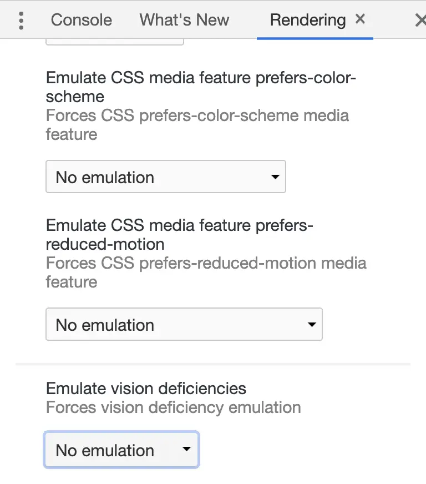Image resolution: width=426 pixels, height=484 pixels.
Task: Click the prefers-reduced-motion dropdown arrow
Action: point(312,324)
